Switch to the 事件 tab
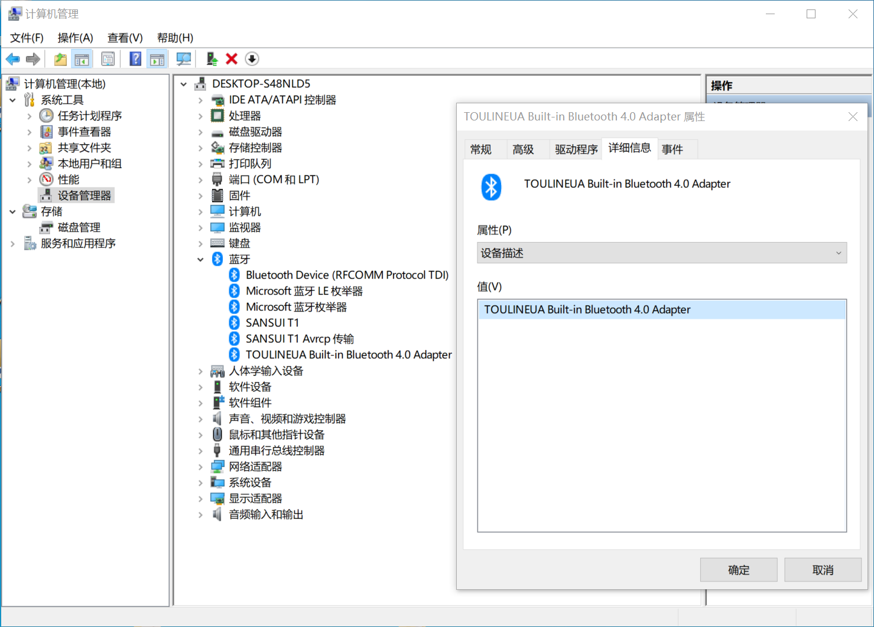 point(672,149)
